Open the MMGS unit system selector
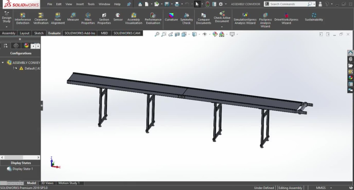354x190 pixels. click(x=321, y=188)
